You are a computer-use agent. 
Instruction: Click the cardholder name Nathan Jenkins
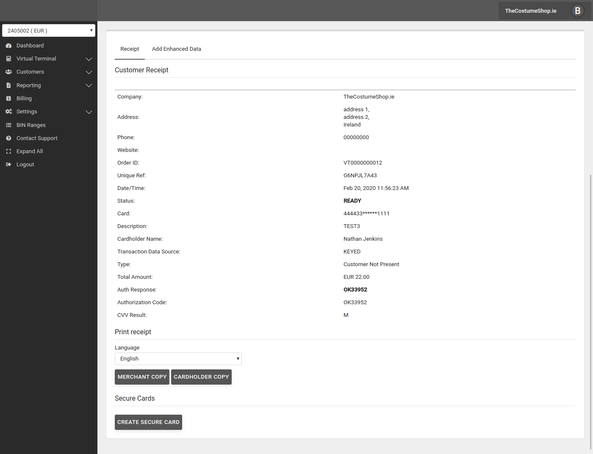coord(363,239)
